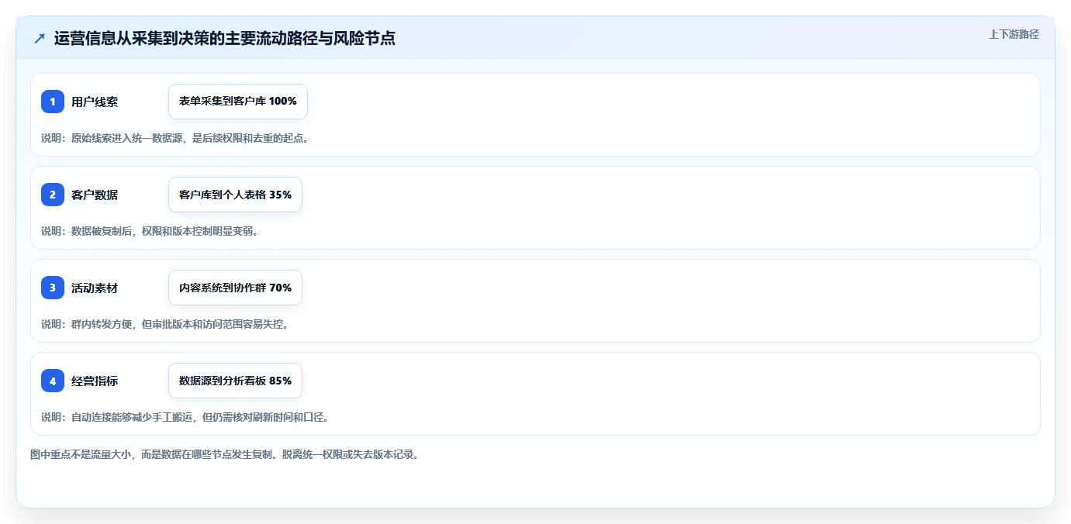Select the 客户库到个人表格 35% chip
The image size is (1071, 524).
coord(235,195)
